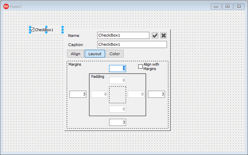Open the Color tab
The image size is (248, 155).
tap(114, 54)
